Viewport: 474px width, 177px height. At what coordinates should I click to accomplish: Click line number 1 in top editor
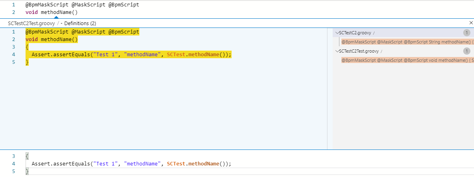[x=14, y=5]
